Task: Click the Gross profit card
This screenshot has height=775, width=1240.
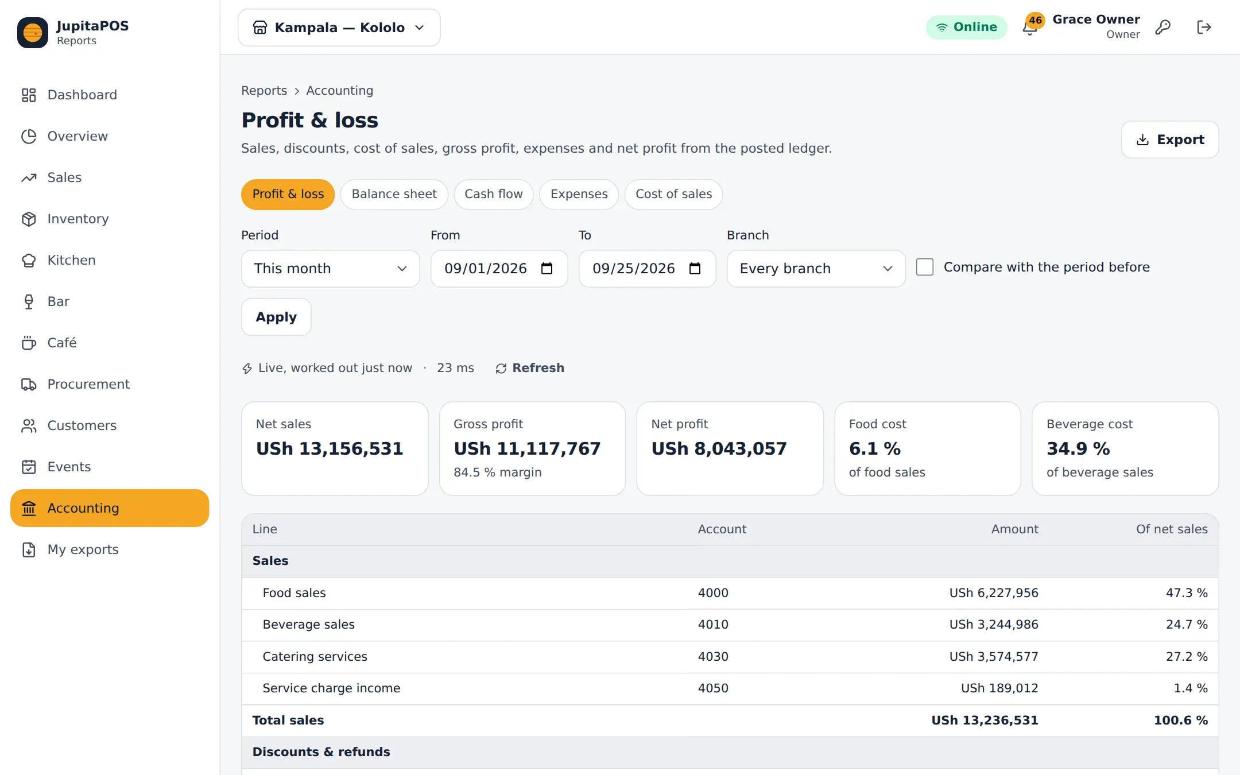Action: coord(532,448)
